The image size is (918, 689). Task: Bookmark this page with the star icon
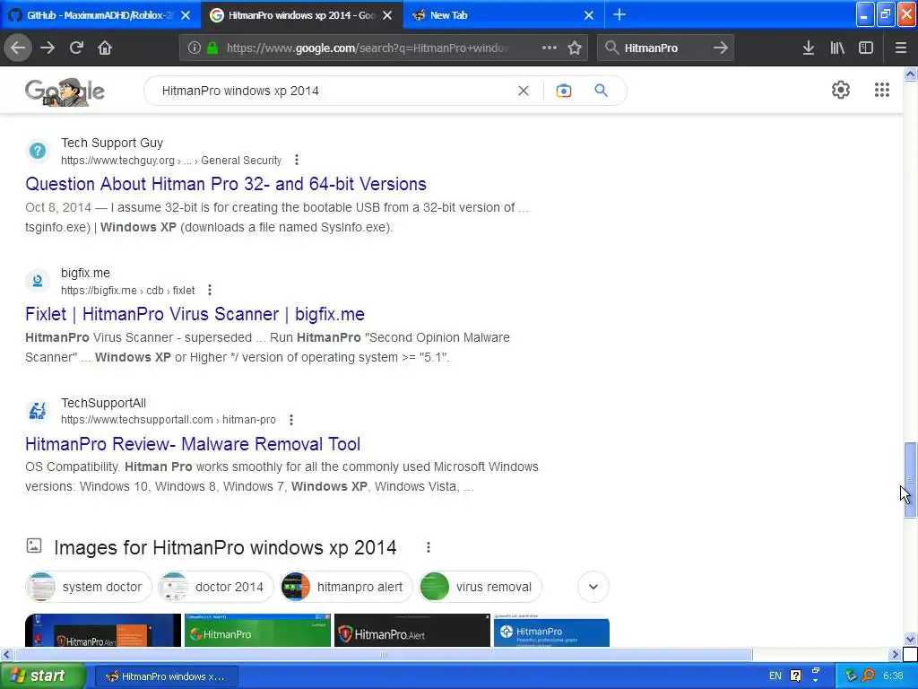pyautogui.click(x=575, y=48)
